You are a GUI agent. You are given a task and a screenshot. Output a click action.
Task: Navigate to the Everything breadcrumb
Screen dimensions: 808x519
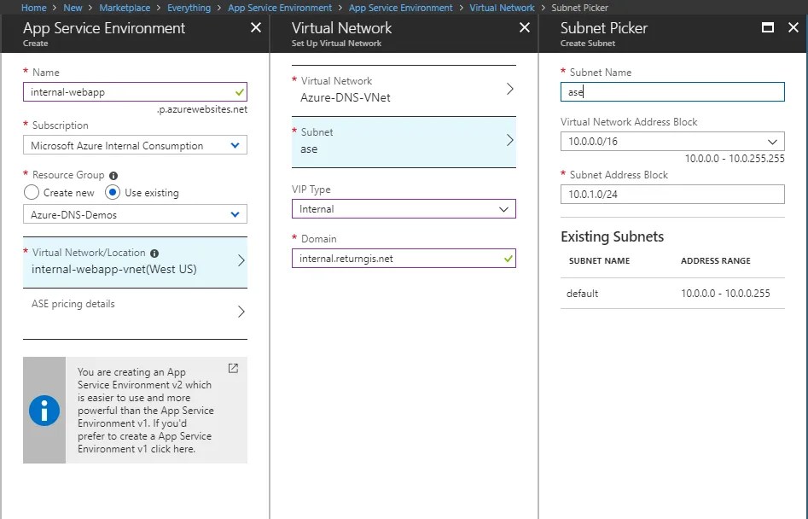pos(189,8)
